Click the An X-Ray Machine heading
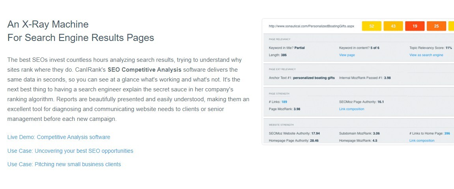 tap(48, 24)
